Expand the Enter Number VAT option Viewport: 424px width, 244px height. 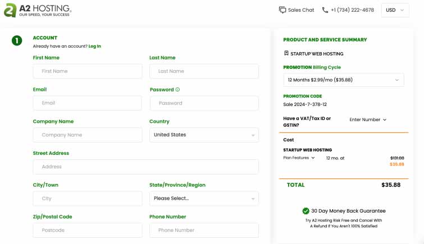pyautogui.click(x=368, y=119)
